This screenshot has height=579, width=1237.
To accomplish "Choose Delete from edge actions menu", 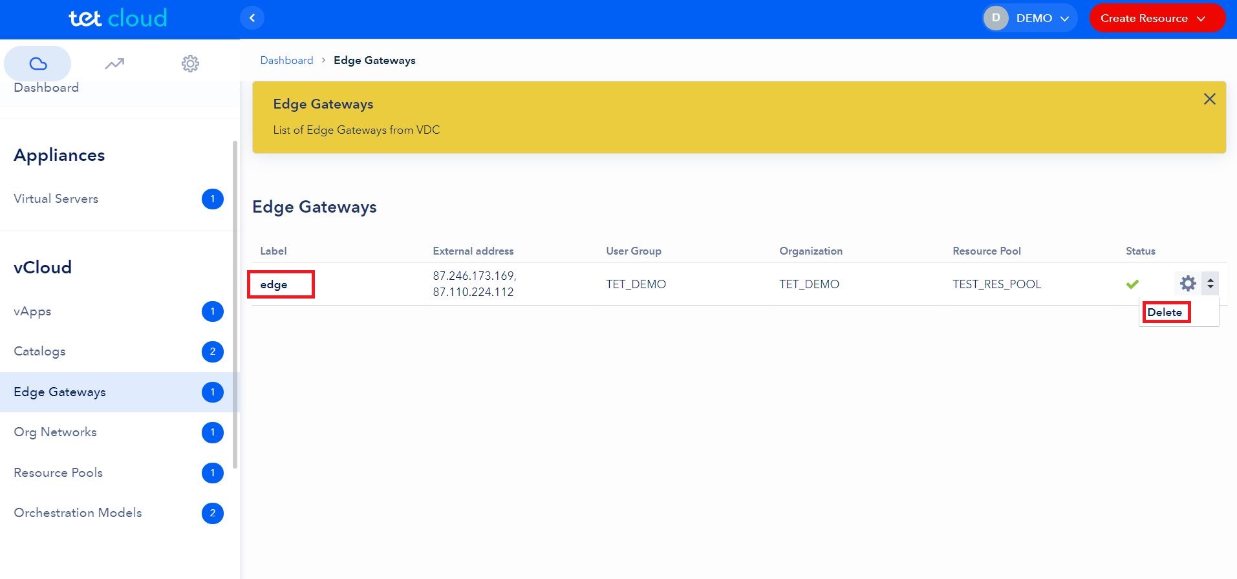I will click(x=1165, y=312).
